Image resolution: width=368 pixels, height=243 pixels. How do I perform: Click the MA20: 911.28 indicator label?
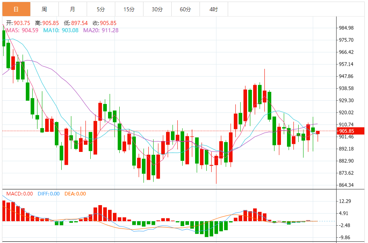tap(101, 30)
